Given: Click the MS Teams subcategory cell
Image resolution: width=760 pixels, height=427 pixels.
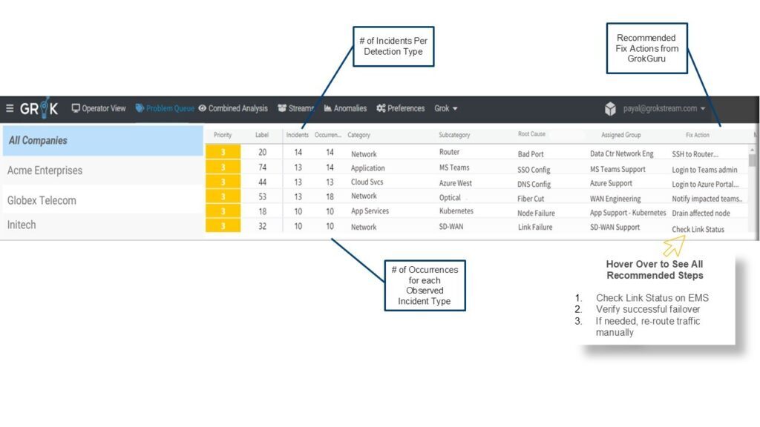Looking at the screenshot, I should [454, 168].
